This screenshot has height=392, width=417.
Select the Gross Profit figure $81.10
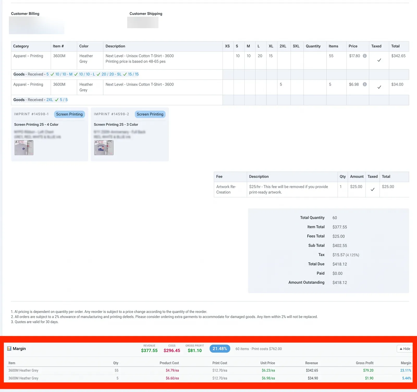195,351
